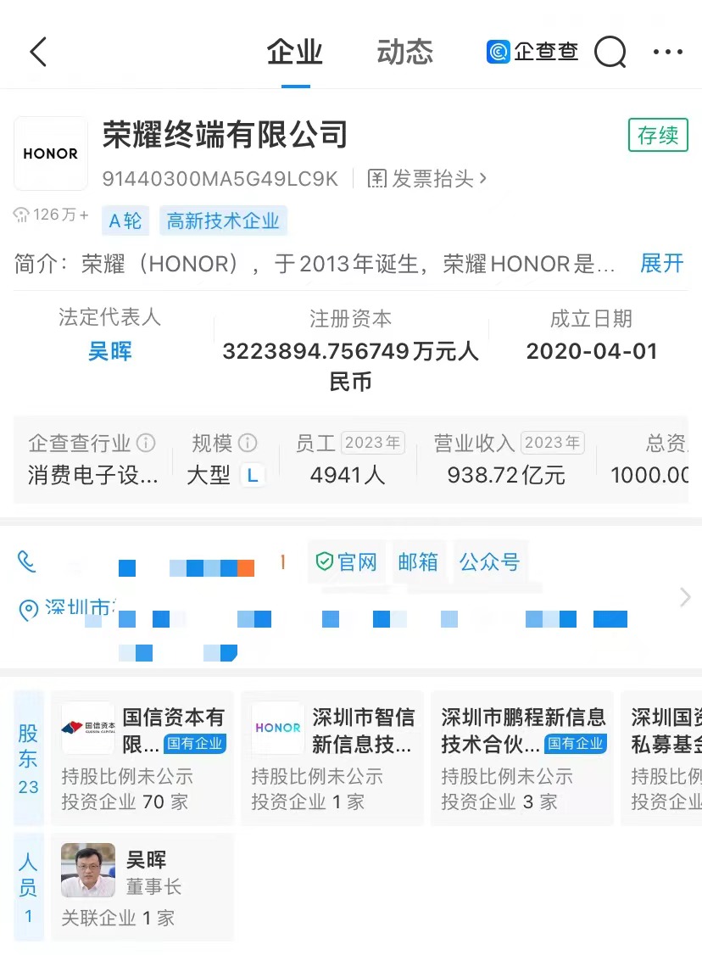Open the 深圳市 address link

click(78, 607)
